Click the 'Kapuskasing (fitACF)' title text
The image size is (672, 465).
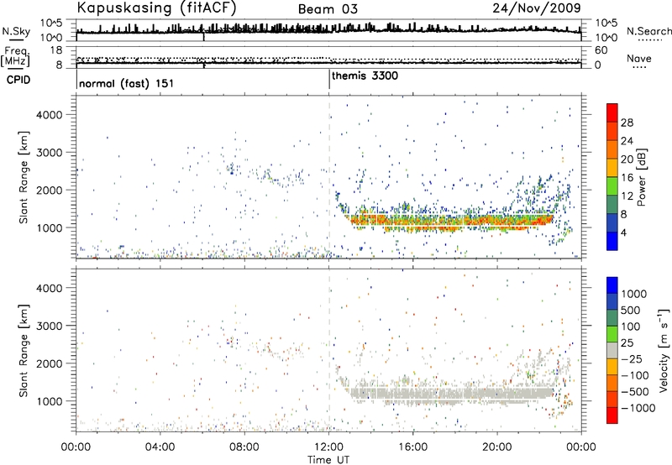156,8
